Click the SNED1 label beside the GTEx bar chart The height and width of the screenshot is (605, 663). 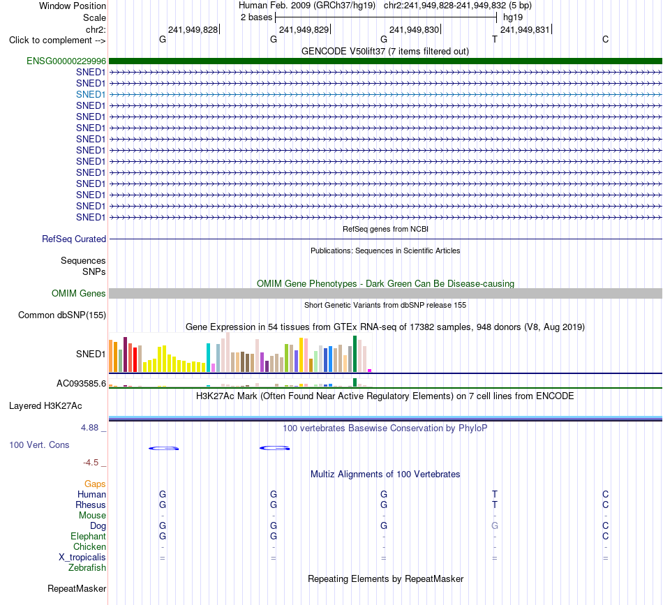(91, 354)
